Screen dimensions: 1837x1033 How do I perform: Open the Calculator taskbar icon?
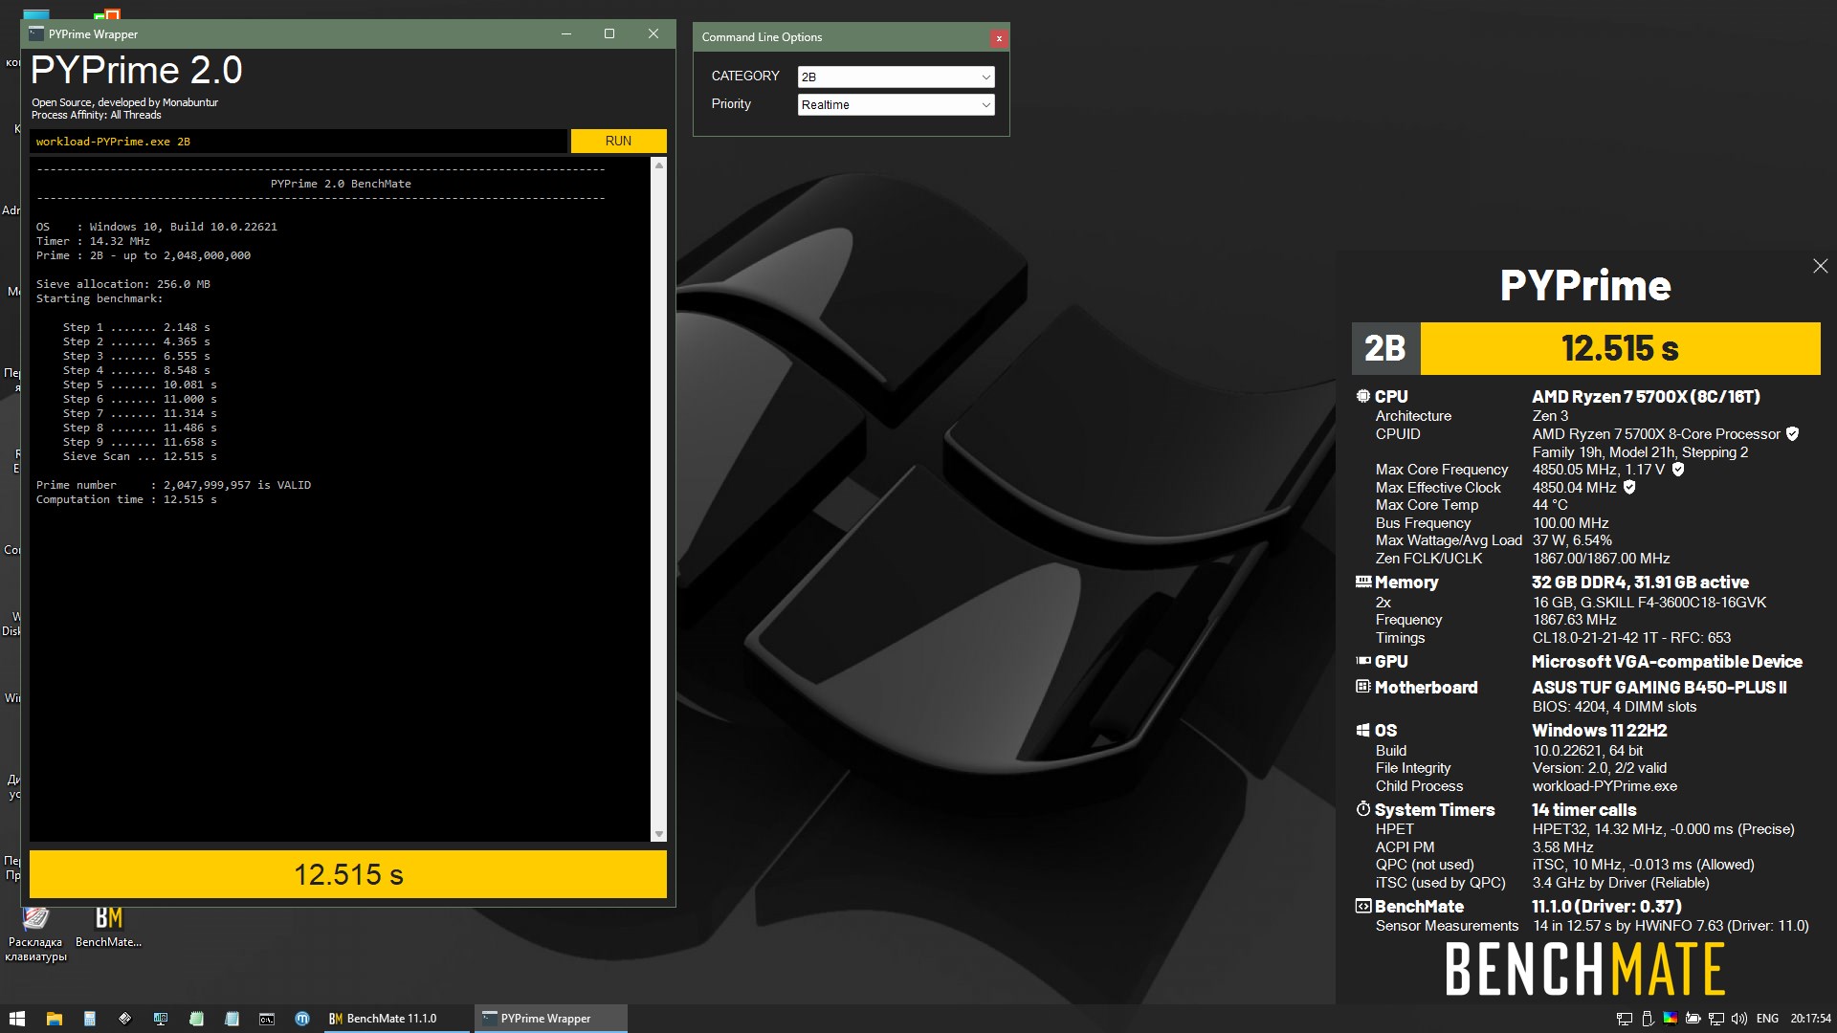(90, 1019)
